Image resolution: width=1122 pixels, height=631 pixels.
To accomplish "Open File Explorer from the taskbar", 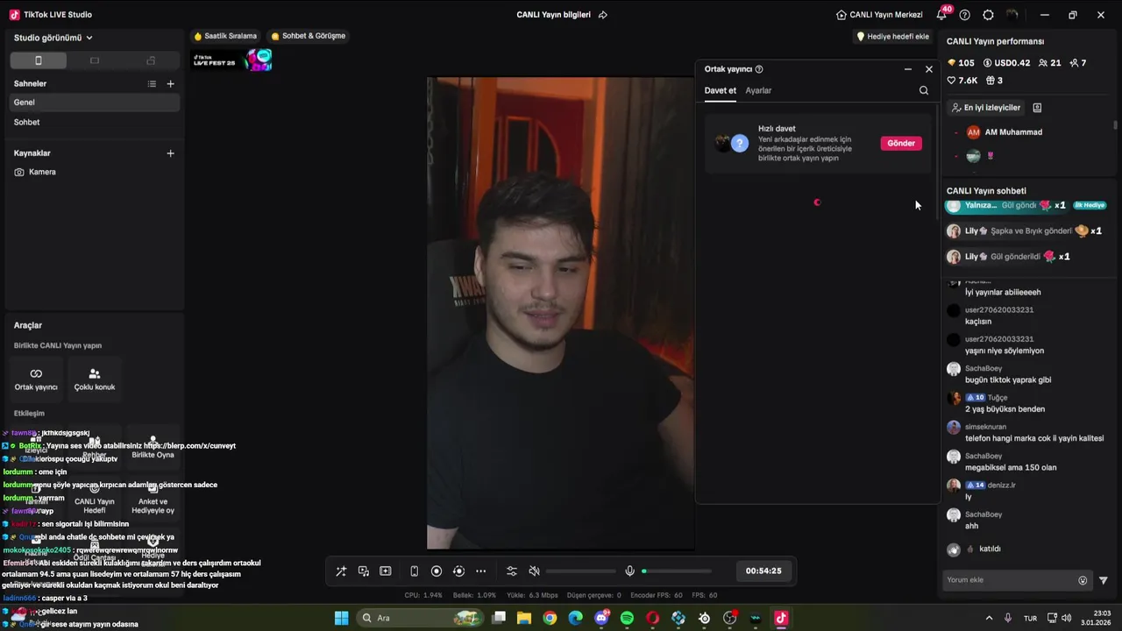I will coord(524,618).
